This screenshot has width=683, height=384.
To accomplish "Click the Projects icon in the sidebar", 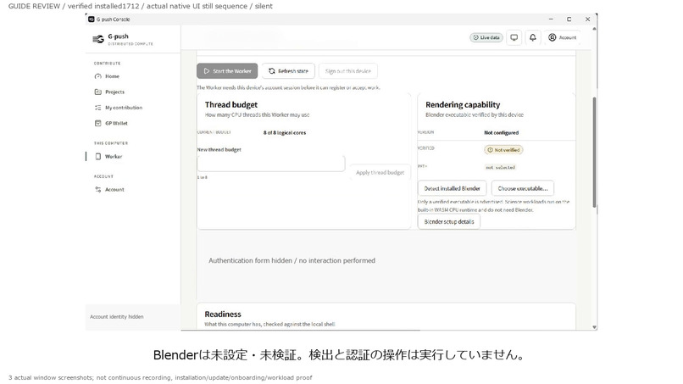I will click(x=98, y=92).
